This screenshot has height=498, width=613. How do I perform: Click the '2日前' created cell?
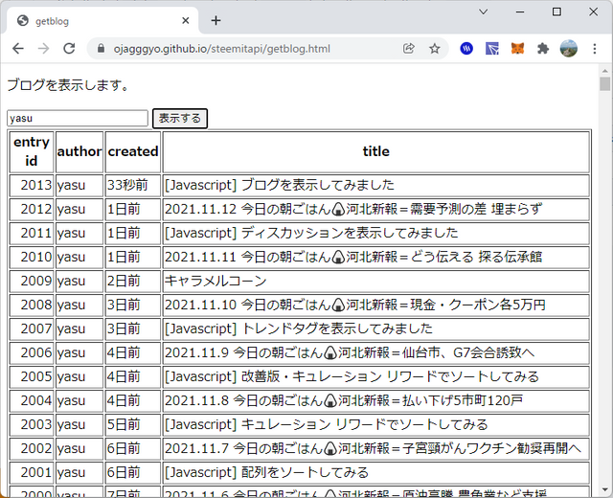(x=133, y=281)
